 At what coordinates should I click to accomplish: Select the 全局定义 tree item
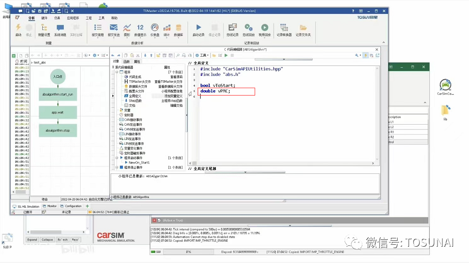(135, 96)
